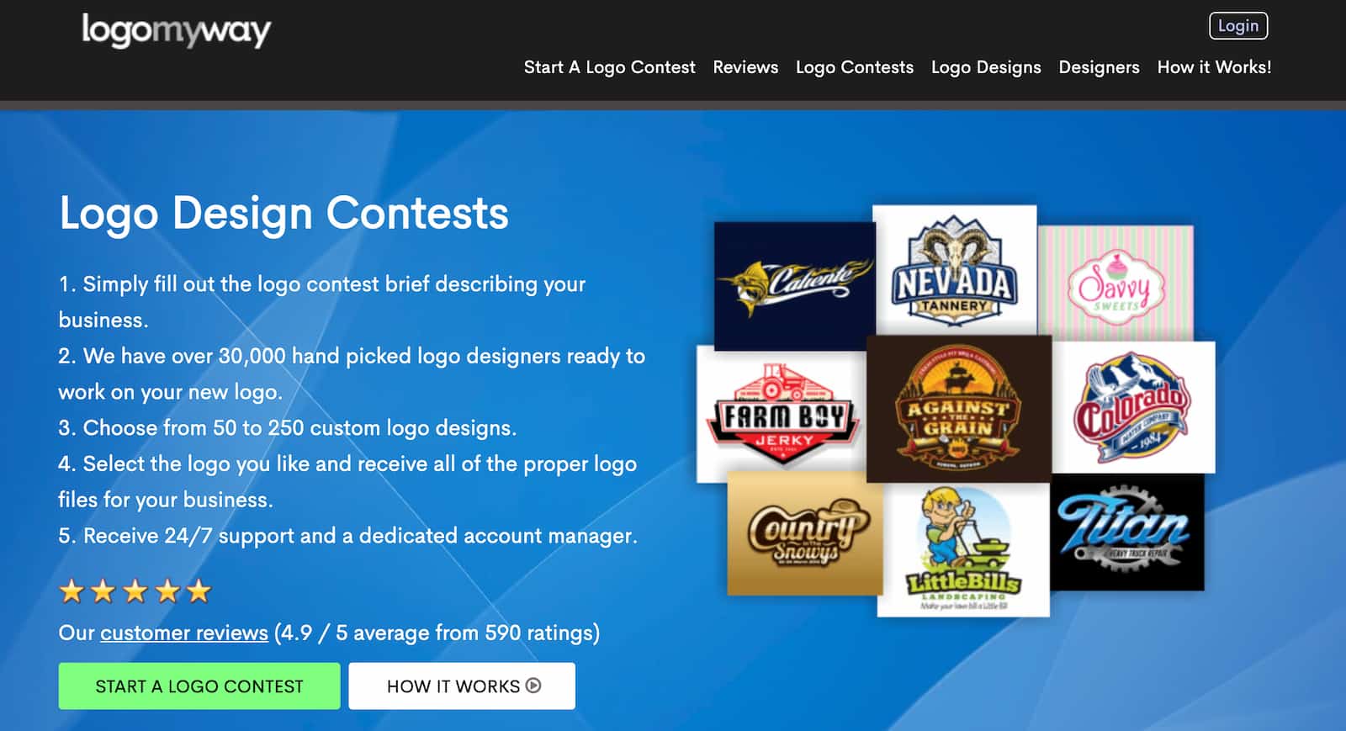Open the Titan logo thumbnail
Viewport: 1346px width, 731px height.
click(x=1126, y=532)
